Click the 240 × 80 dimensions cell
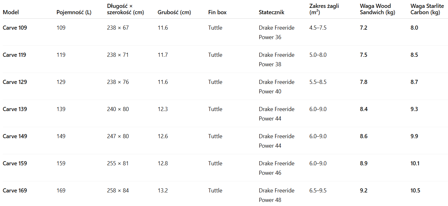Image resolution: width=448 pixels, height=206 pixels. click(x=118, y=109)
